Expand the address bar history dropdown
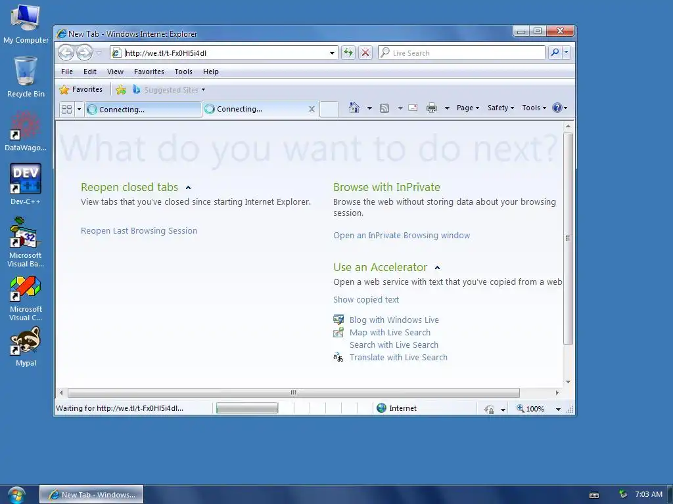 coord(332,52)
